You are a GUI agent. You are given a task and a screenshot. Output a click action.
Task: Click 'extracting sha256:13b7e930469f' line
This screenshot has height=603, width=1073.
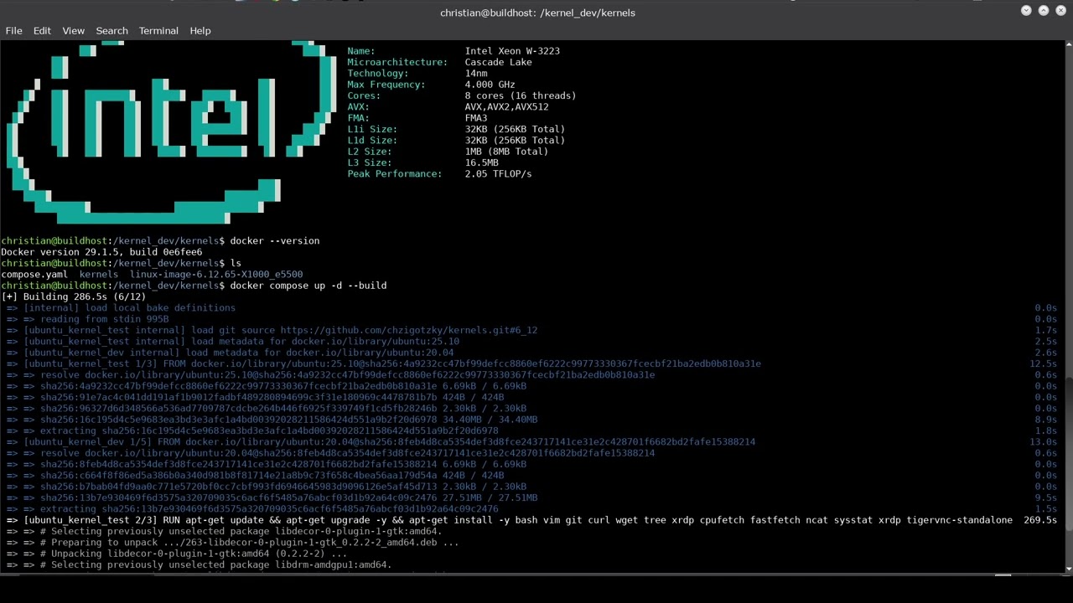coord(269,509)
